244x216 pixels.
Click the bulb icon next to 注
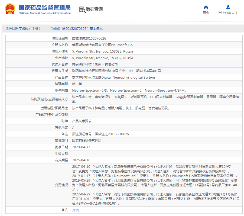(63, 210)
